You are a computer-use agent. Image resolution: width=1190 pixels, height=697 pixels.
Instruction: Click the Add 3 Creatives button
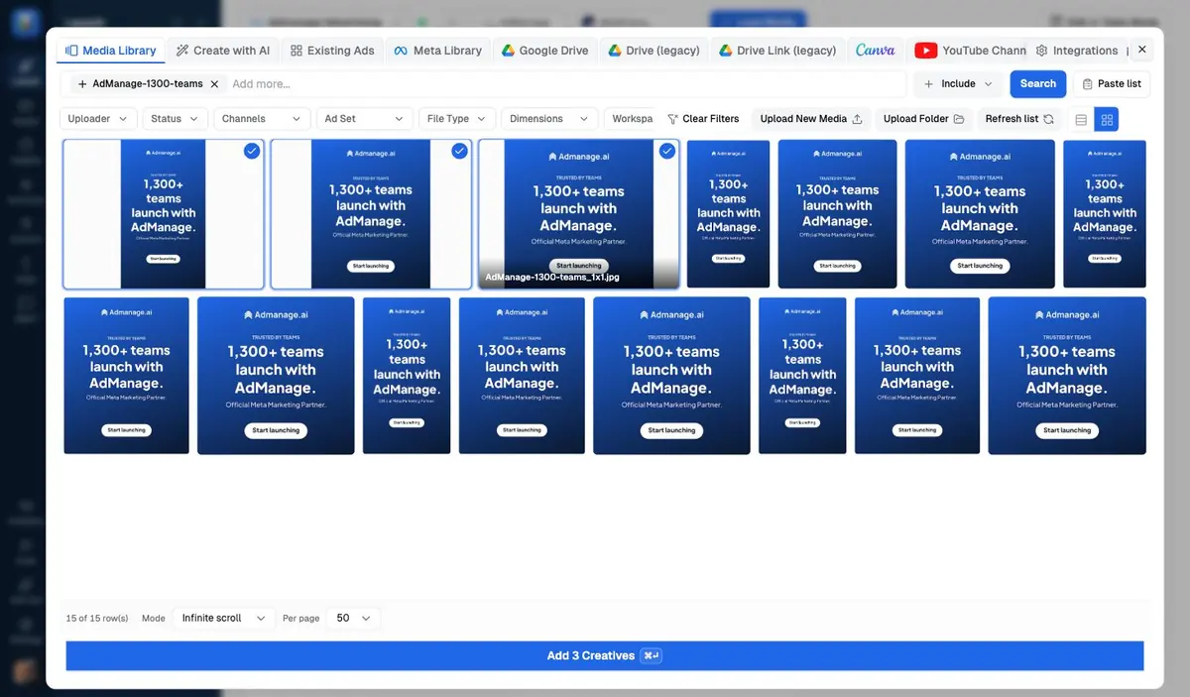(x=605, y=655)
